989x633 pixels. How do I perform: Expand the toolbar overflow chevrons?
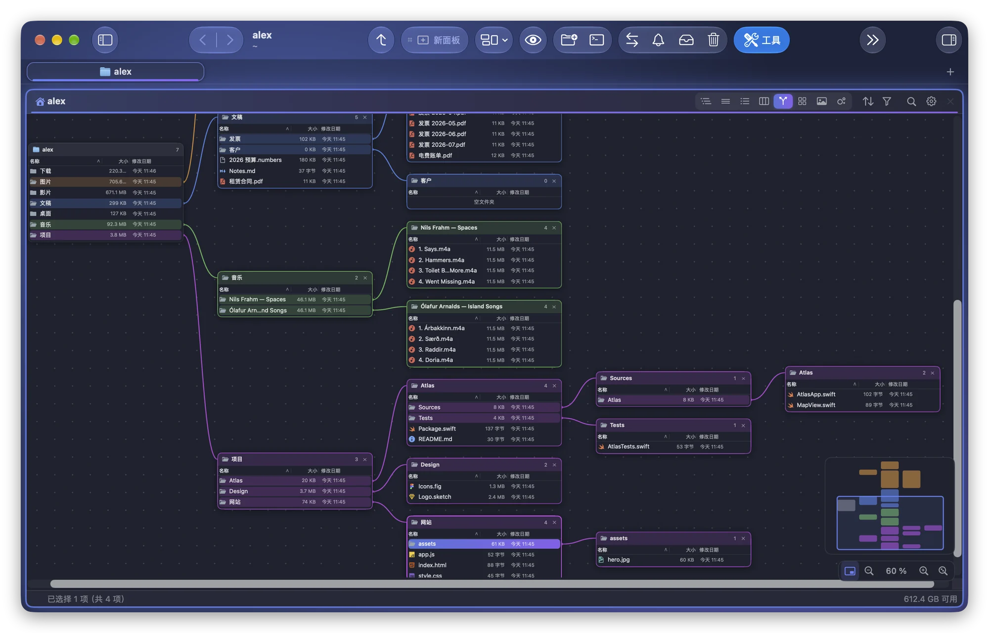pyautogui.click(x=872, y=40)
